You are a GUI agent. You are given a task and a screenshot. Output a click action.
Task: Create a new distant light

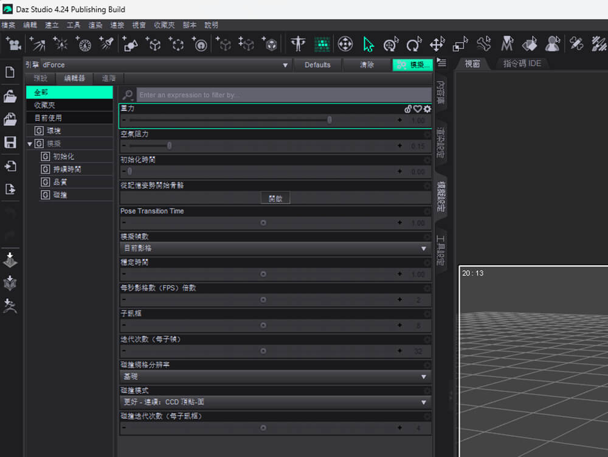click(37, 44)
